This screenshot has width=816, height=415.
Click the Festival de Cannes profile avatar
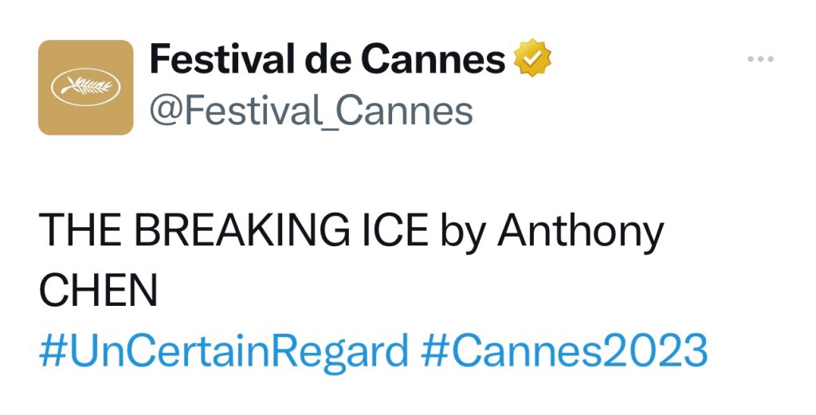(85, 88)
